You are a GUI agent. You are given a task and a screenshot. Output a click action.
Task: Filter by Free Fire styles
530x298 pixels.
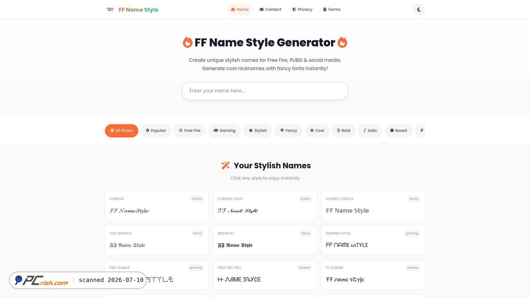[190, 130]
